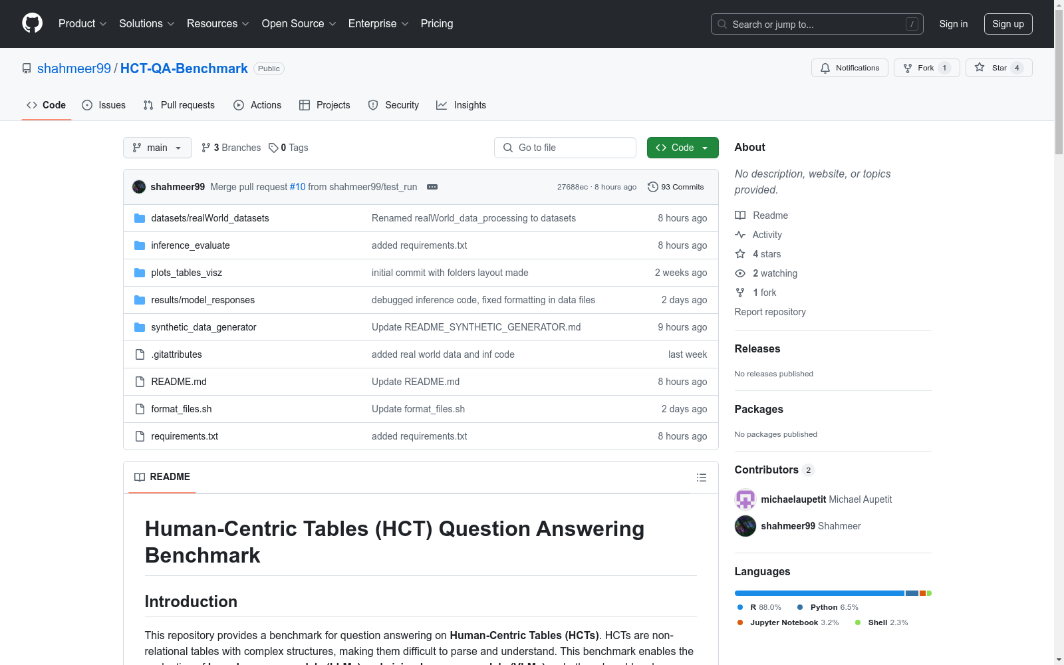Open the synthetic_data_generator folder name
Image resolution: width=1064 pixels, height=665 pixels.
[x=203, y=327]
